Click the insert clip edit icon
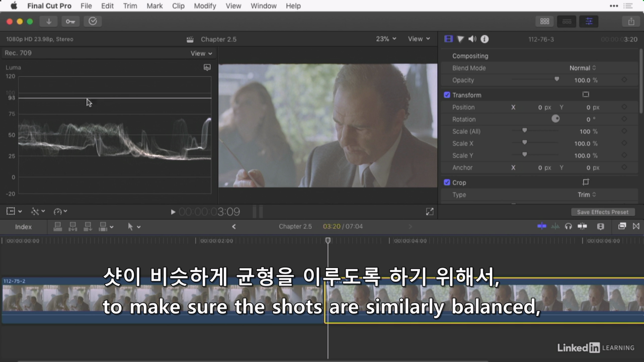This screenshot has height=362, width=644. [x=72, y=226]
